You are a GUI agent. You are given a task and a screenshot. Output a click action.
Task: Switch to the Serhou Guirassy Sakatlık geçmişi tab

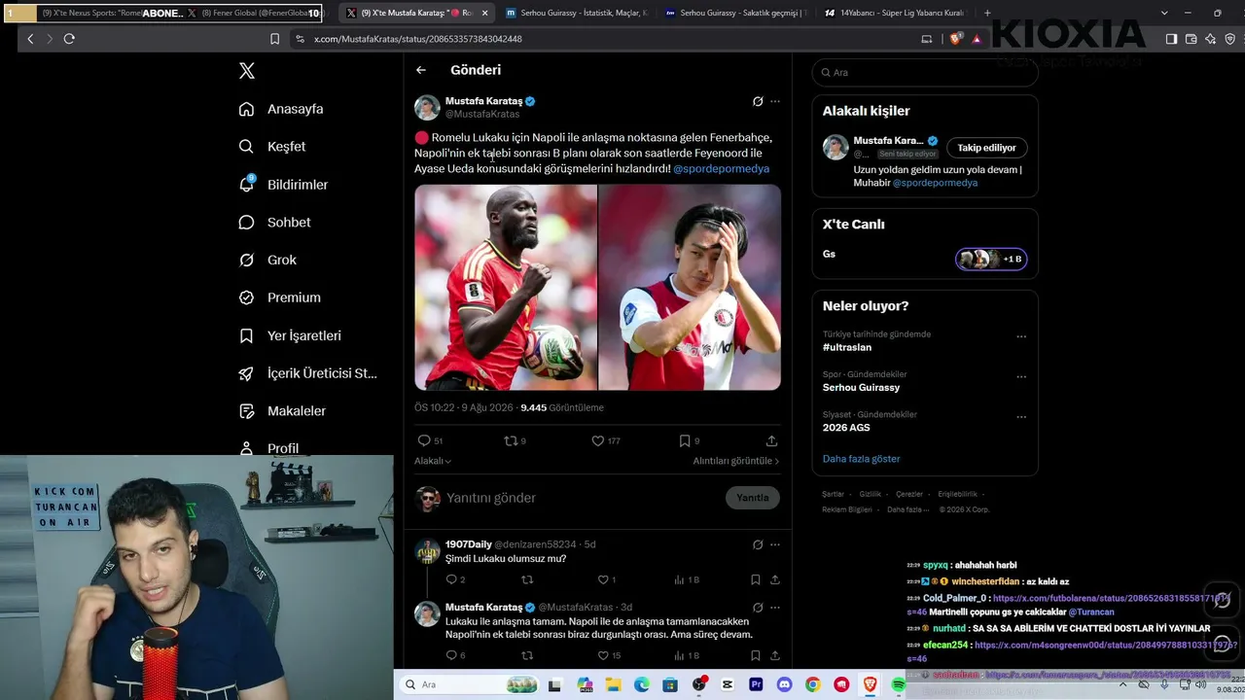[734, 13]
